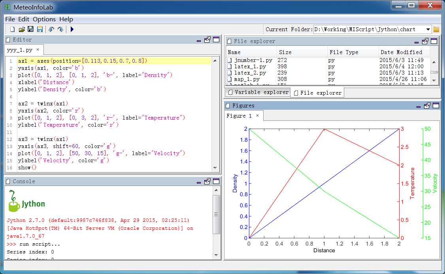Viewport: 445px width, 274px height.
Task: Detach the Editor panel to a floating window
Action: click(x=207, y=40)
